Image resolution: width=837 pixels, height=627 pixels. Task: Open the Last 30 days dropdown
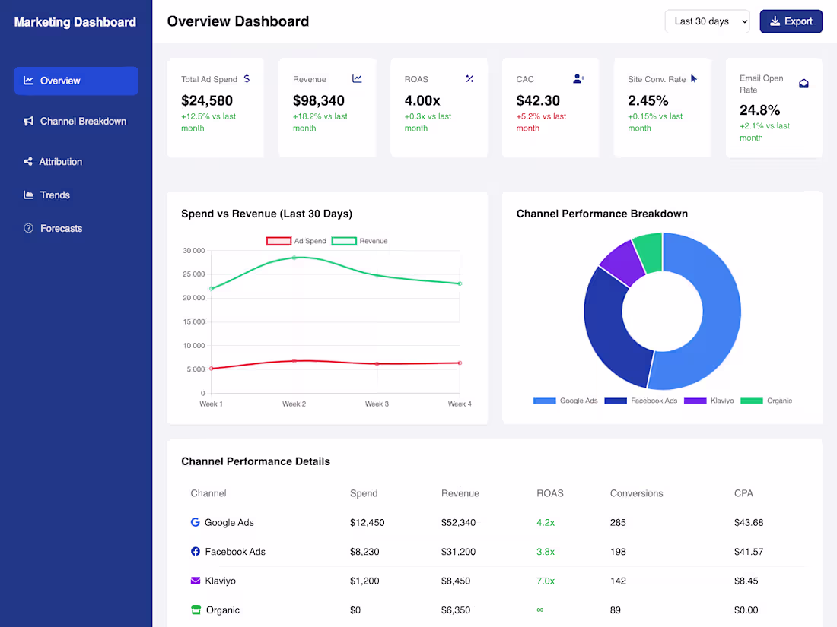(707, 21)
